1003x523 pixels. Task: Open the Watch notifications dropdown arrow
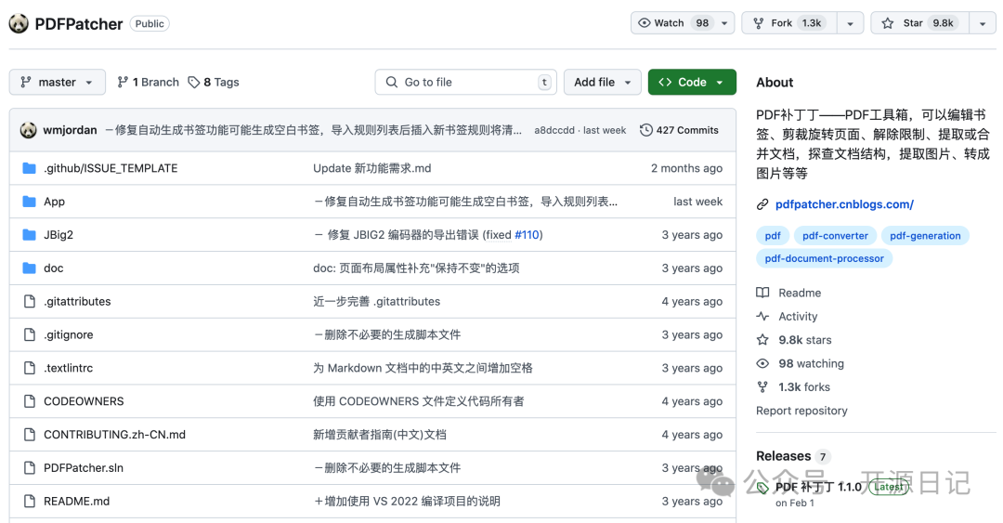(724, 23)
